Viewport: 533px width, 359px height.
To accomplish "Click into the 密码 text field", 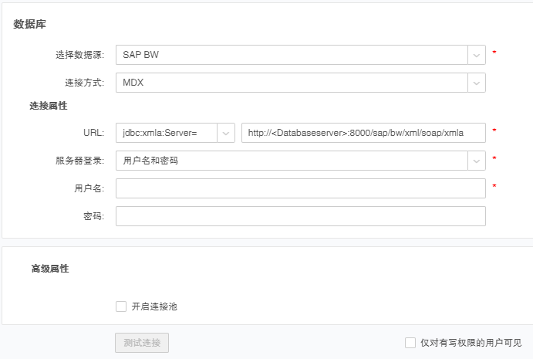I will pos(300,216).
